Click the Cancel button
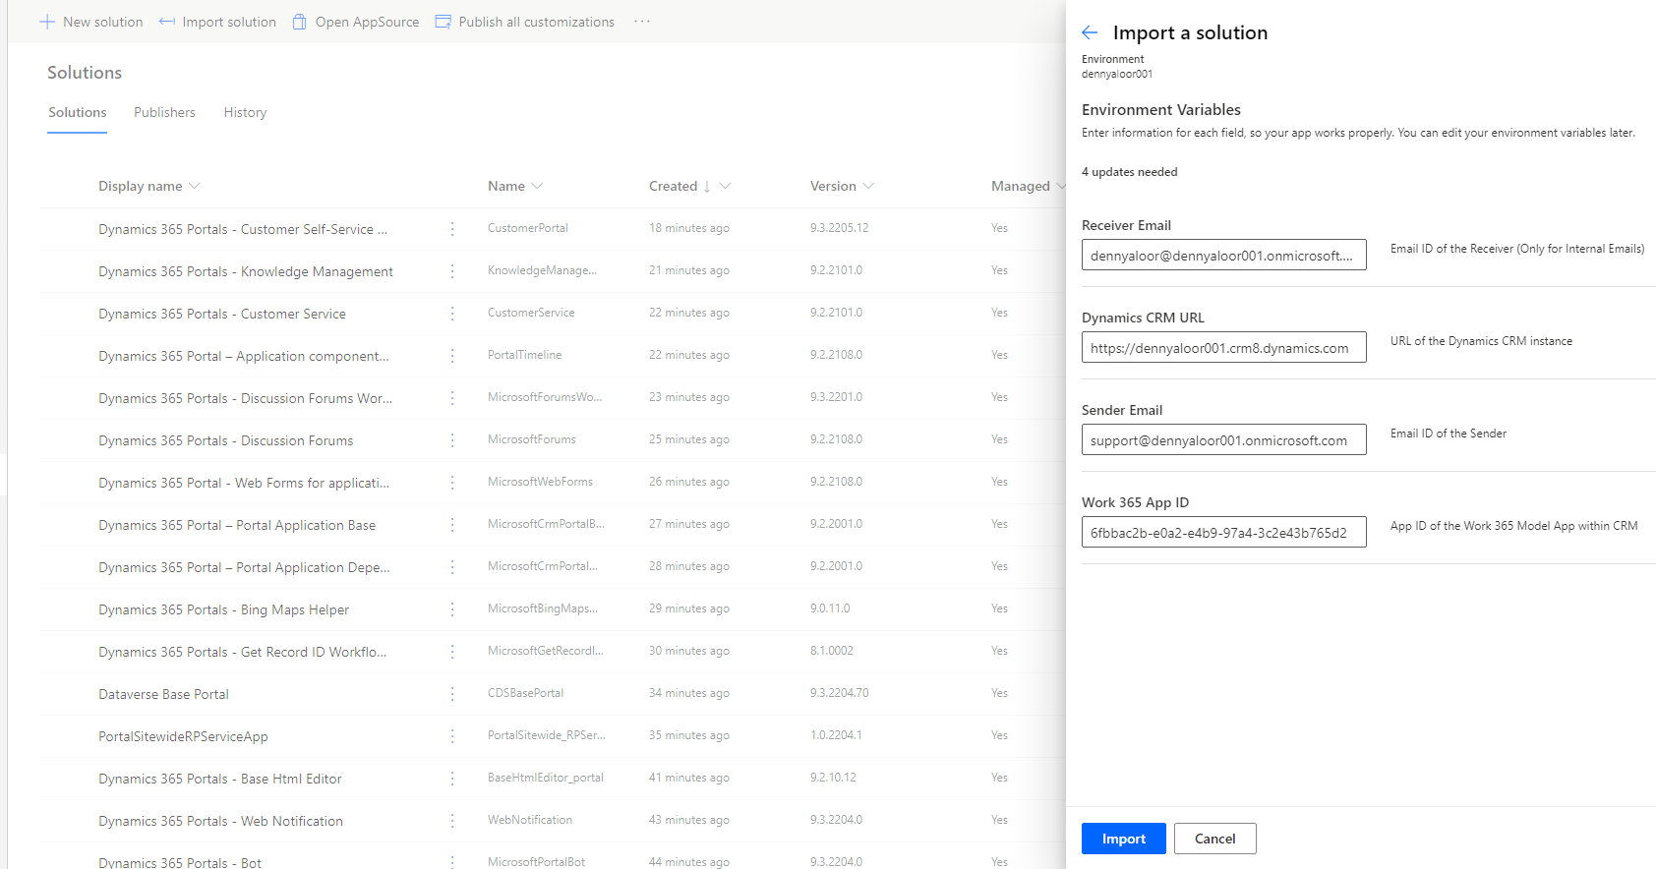Viewport: 1656px width, 869px height. [1215, 839]
